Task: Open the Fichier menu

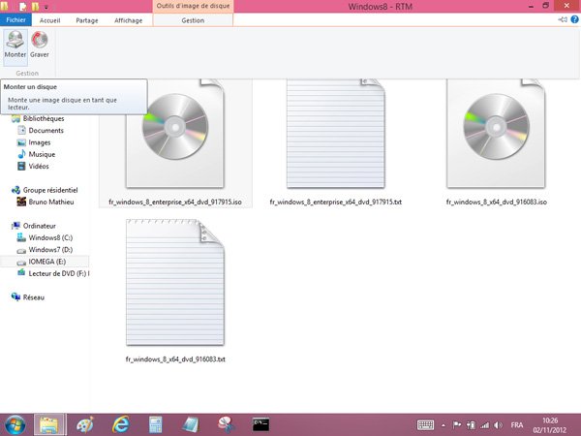Action: click(x=15, y=20)
